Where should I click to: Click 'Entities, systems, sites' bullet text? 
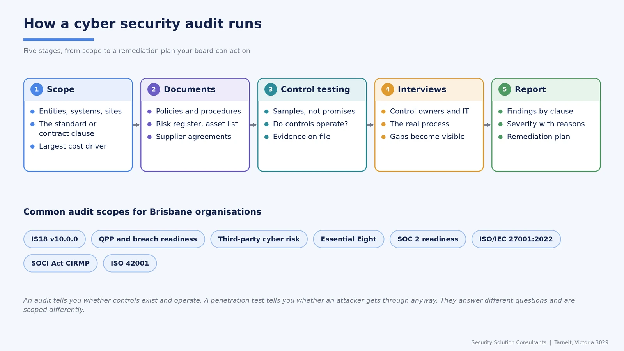pyautogui.click(x=80, y=112)
